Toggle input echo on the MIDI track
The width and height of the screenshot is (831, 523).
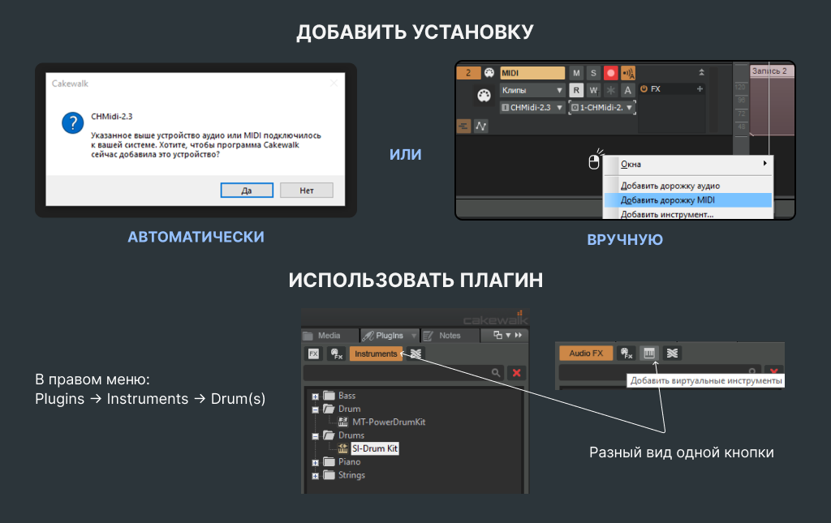point(628,73)
